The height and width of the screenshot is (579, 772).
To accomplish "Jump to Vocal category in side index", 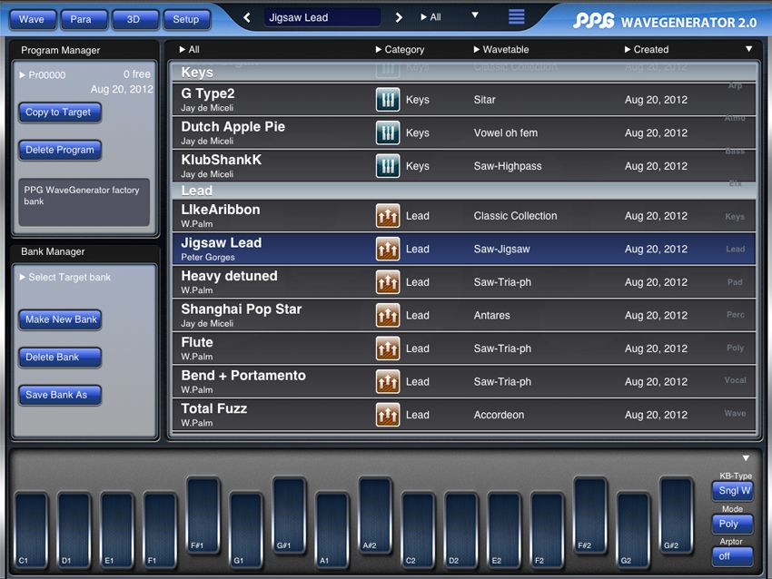I will [x=735, y=380].
